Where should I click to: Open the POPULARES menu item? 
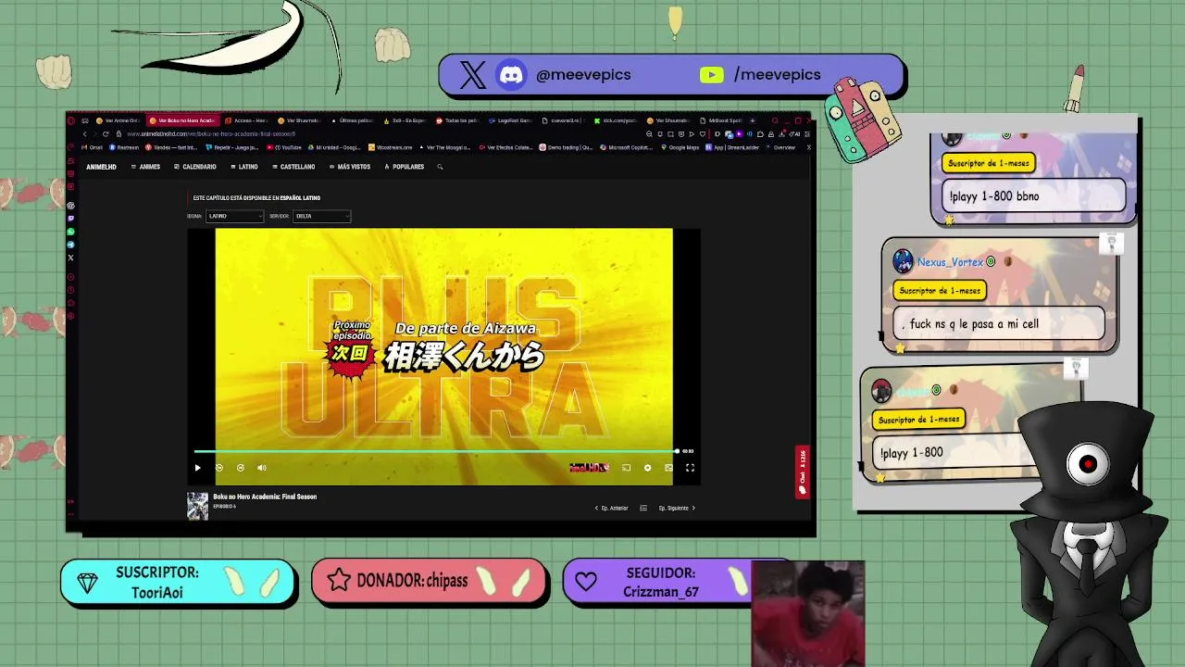(404, 167)
